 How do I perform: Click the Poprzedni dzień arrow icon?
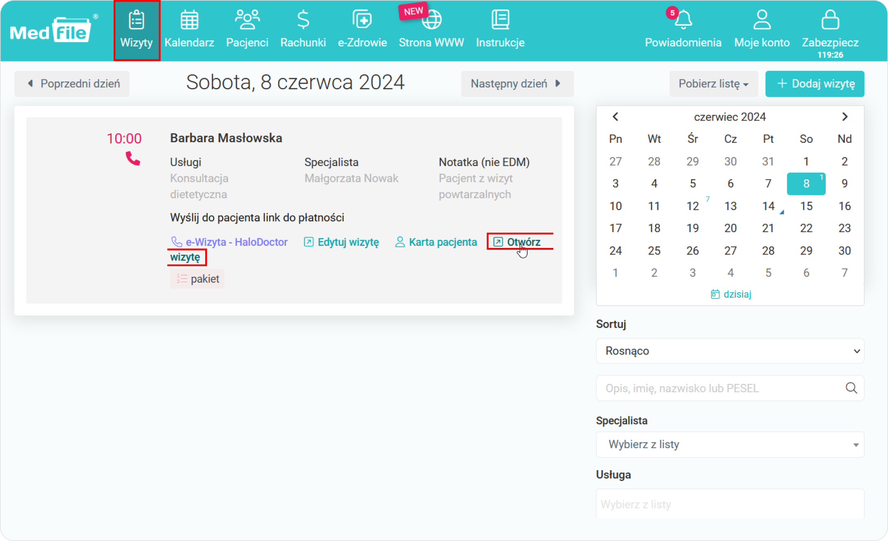[x=30, y=83]
